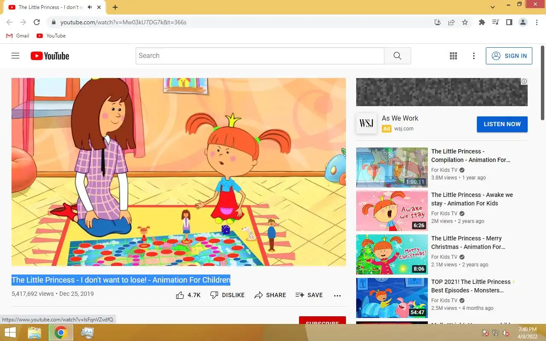Click the video player area
The image size is (546, 341).
tap(179, 172)
